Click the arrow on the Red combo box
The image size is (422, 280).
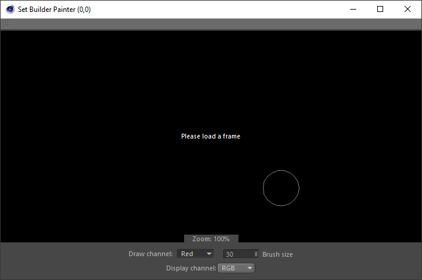point(209,254)
